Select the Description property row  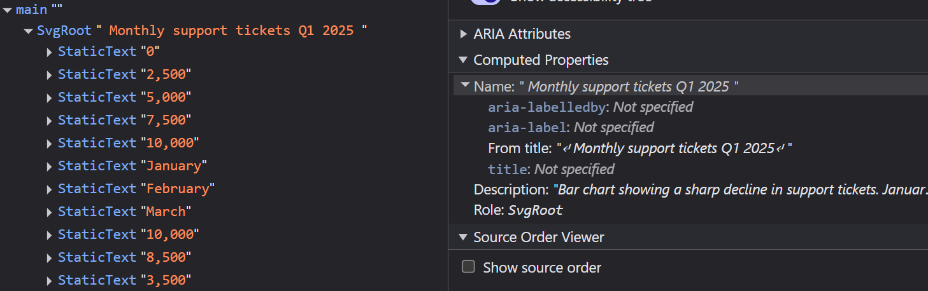(x=701, y=189)
